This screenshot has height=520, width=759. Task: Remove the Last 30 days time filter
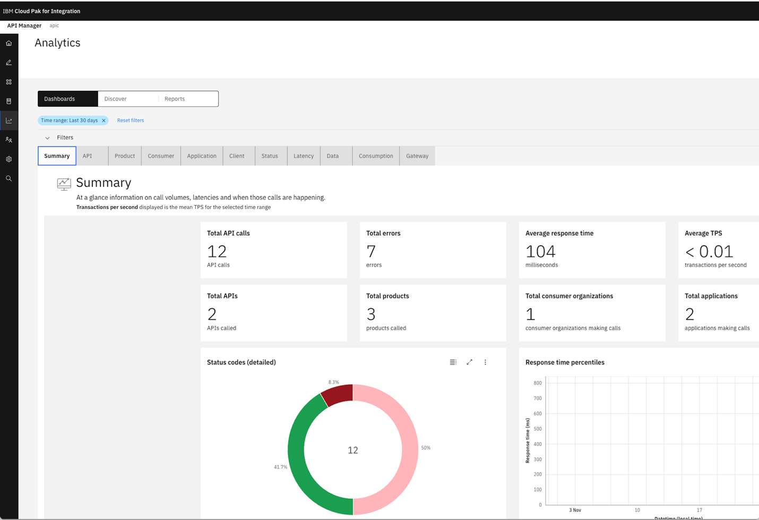[104, 120]
